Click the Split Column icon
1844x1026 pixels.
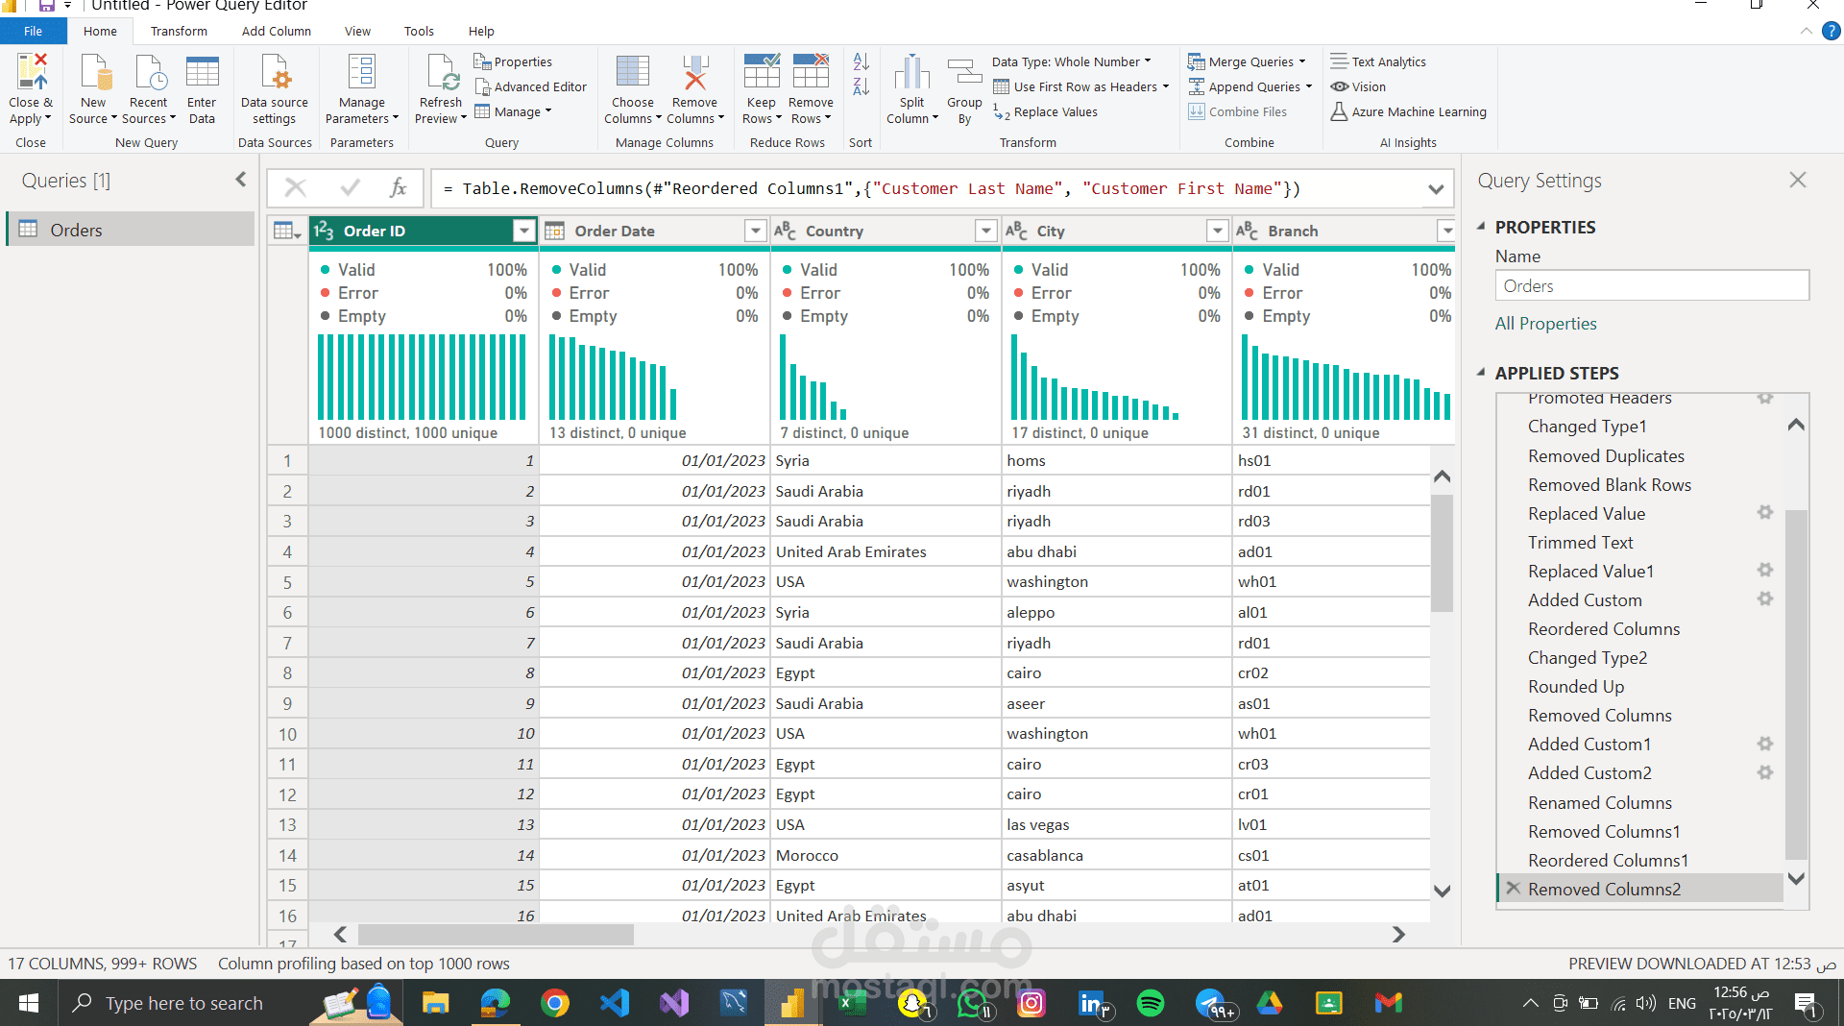coord(911,73)
